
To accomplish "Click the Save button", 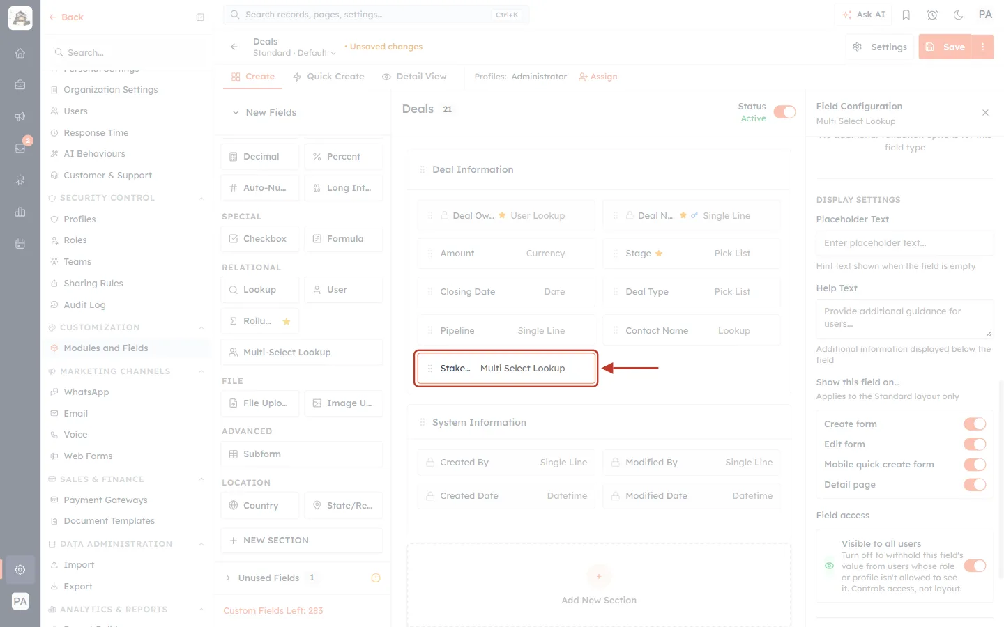I will click(945, 47).
